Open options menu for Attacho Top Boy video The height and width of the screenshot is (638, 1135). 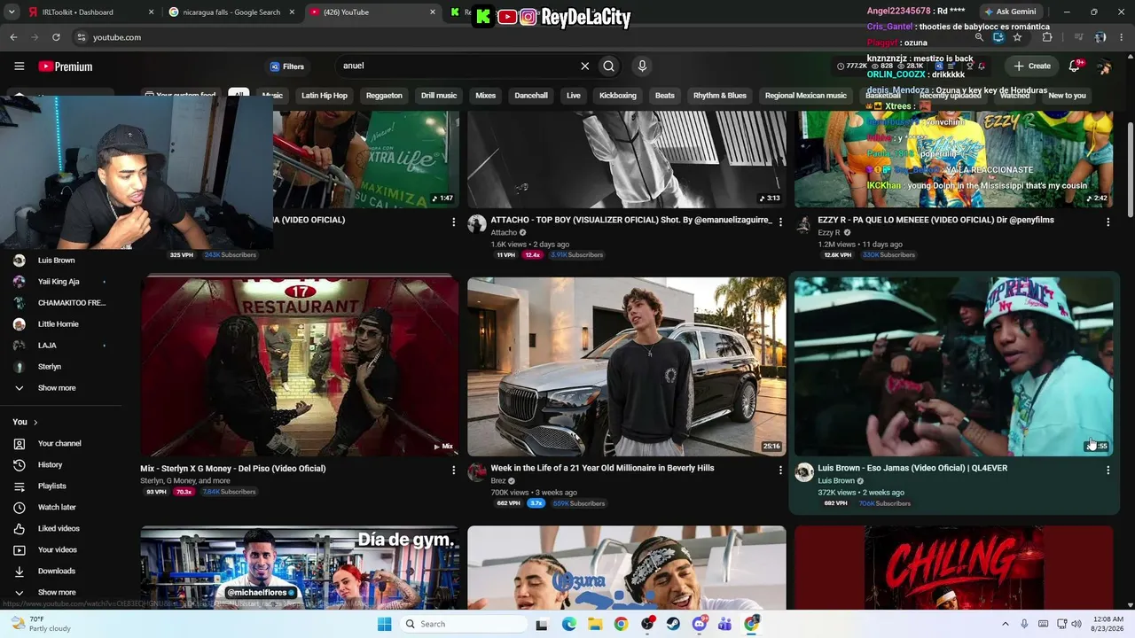[780, 222]
